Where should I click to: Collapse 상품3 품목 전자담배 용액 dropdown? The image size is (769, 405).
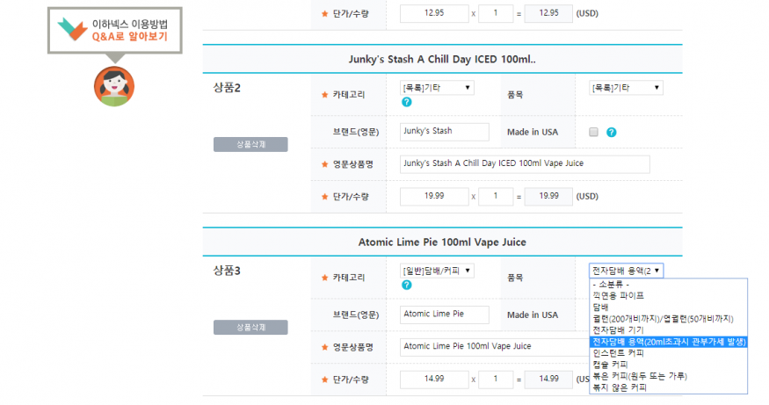point(627,271)
